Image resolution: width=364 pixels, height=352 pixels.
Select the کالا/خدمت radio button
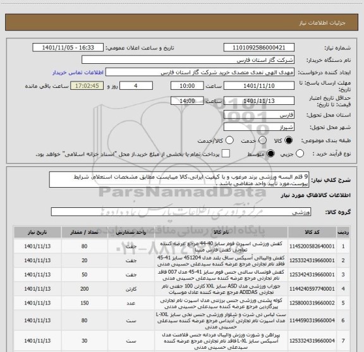(x=229, y=140)
